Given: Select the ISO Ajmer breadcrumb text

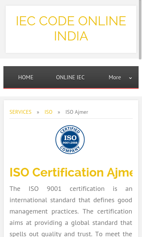Looking at the screenshot, I should coord(77,112).
